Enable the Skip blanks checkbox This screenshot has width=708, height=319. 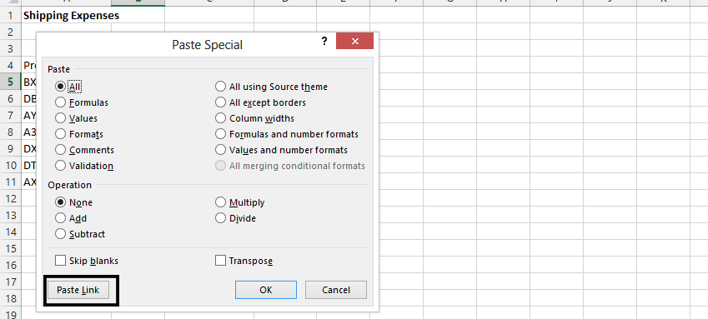point(87,261)
